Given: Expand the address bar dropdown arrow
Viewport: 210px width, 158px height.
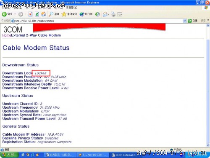Looking at the screenshot, I should [185, 21].
